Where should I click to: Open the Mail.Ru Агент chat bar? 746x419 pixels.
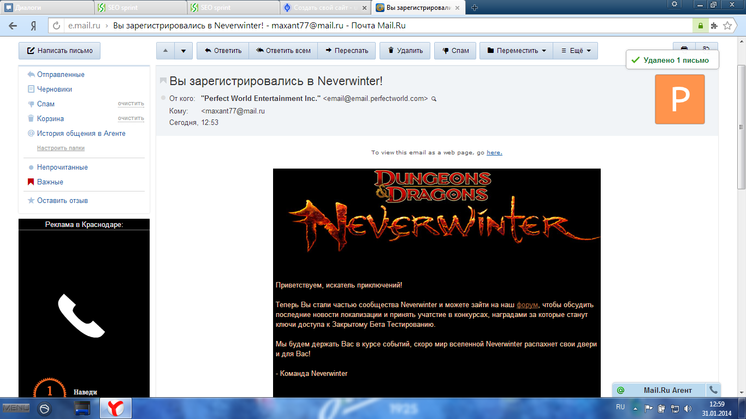click(x=660, y=390)
